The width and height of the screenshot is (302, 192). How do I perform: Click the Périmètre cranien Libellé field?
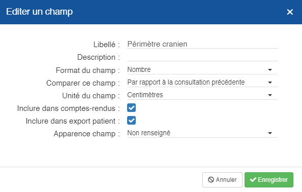coord(202,44)
